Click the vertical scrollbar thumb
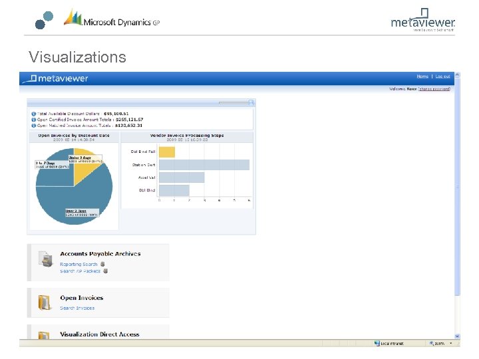The image size is (479, 359). pos(457,186)
